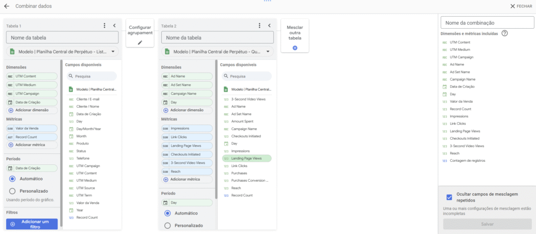536x234 pixels.
Task: Click the Adicionar um filtro button
Action: (32, 224)
